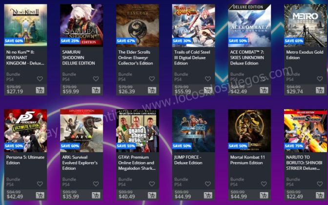The width and height of the screenshot is (328, 205).
Task: Add Elder Scrolls Online Elsweyr to cart
Action: 152,90
